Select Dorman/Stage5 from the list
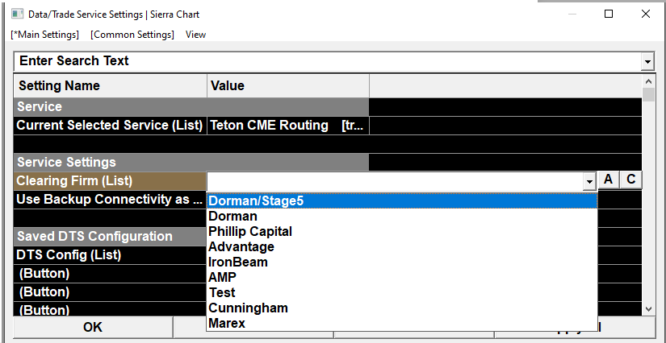666x343 pixels. point(402,200)
